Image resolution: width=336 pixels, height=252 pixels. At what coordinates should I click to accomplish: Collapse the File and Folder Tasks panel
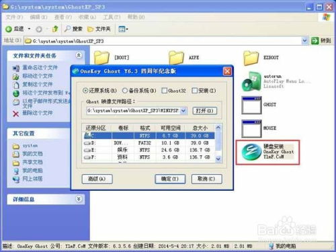(79, 55)
